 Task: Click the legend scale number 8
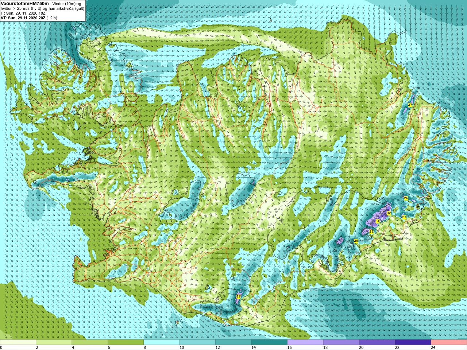144,347
